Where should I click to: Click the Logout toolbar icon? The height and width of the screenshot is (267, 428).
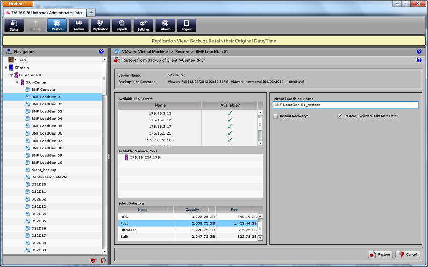coord(186,25)
